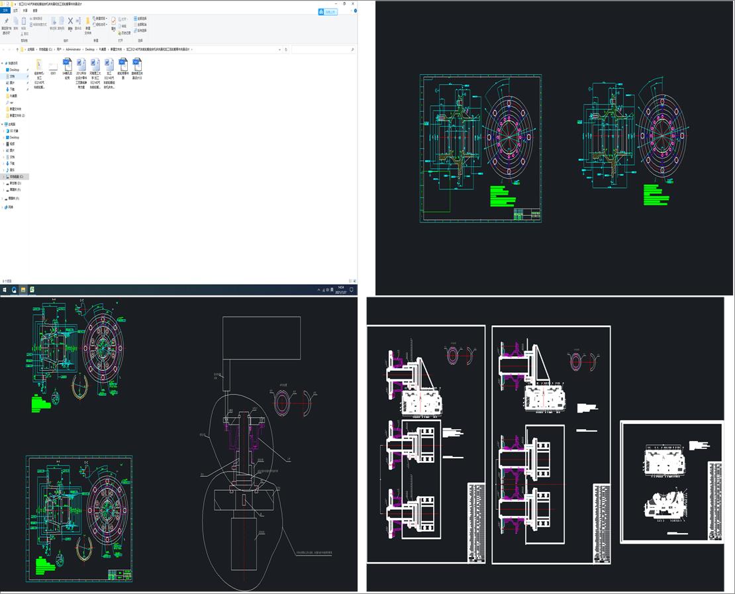Click the taskbar clock showing 14:54

click(341, 290)
